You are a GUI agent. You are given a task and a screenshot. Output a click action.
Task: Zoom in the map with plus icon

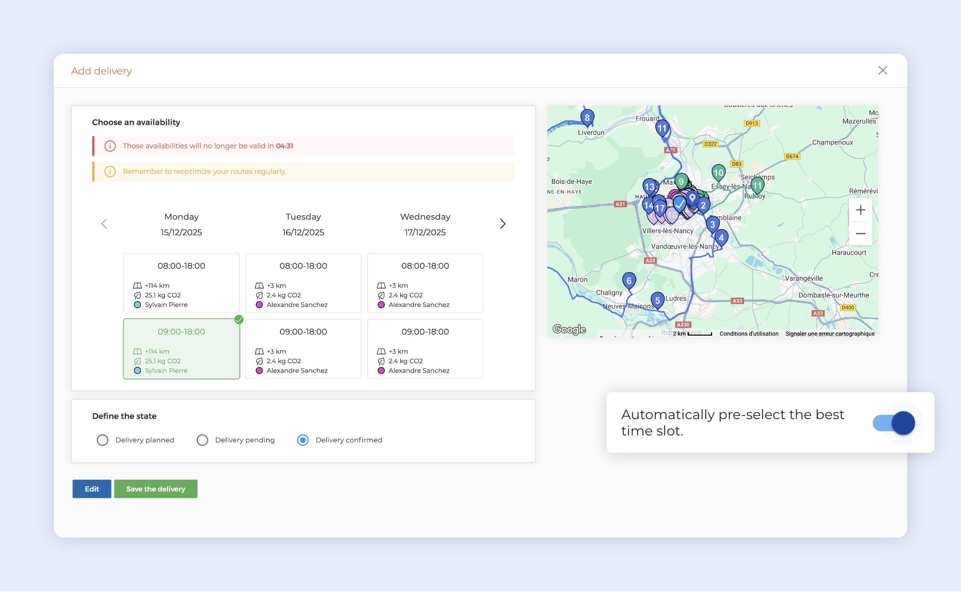tap(860, 210)
